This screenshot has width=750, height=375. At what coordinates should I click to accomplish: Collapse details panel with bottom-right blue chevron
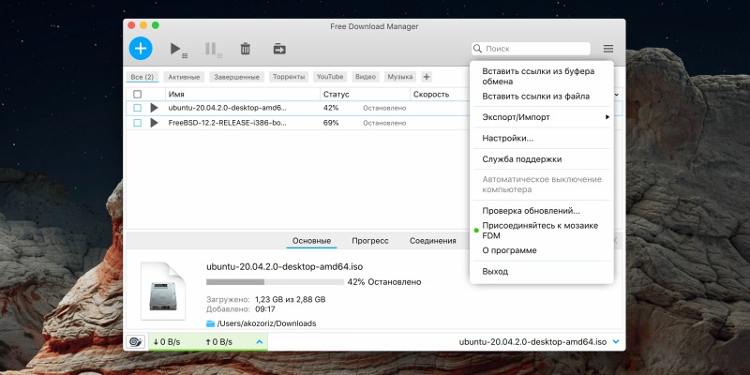click(616, 342)
